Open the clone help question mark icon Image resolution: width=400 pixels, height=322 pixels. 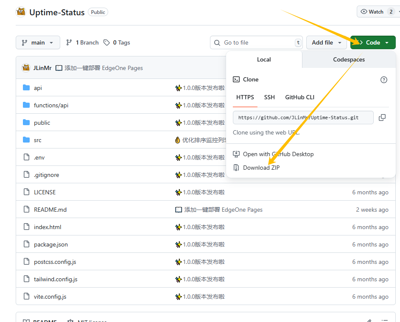pos(384,80)
